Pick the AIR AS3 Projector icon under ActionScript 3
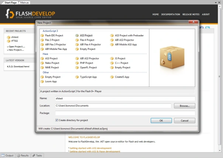 click(112, 40)
